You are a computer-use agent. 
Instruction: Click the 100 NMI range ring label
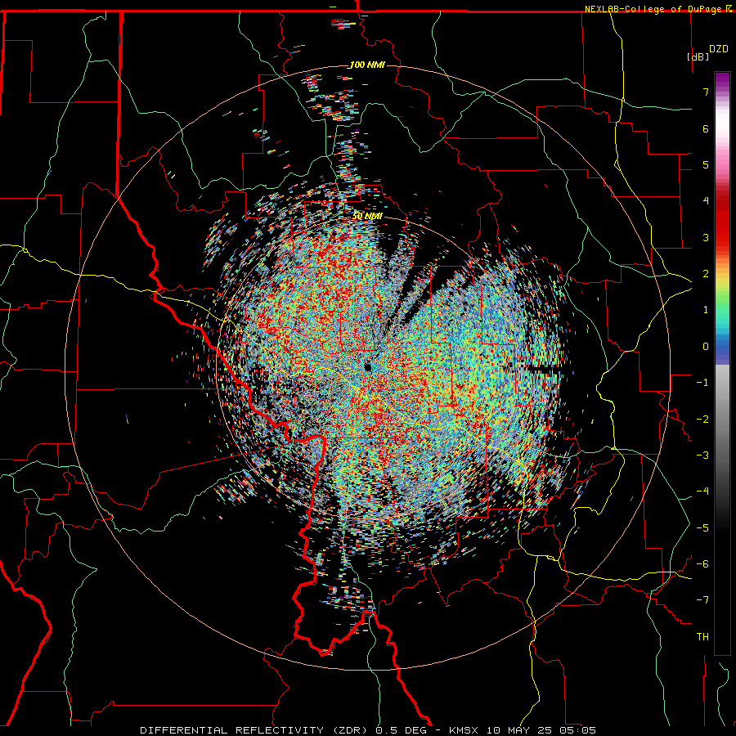(367, 65)
